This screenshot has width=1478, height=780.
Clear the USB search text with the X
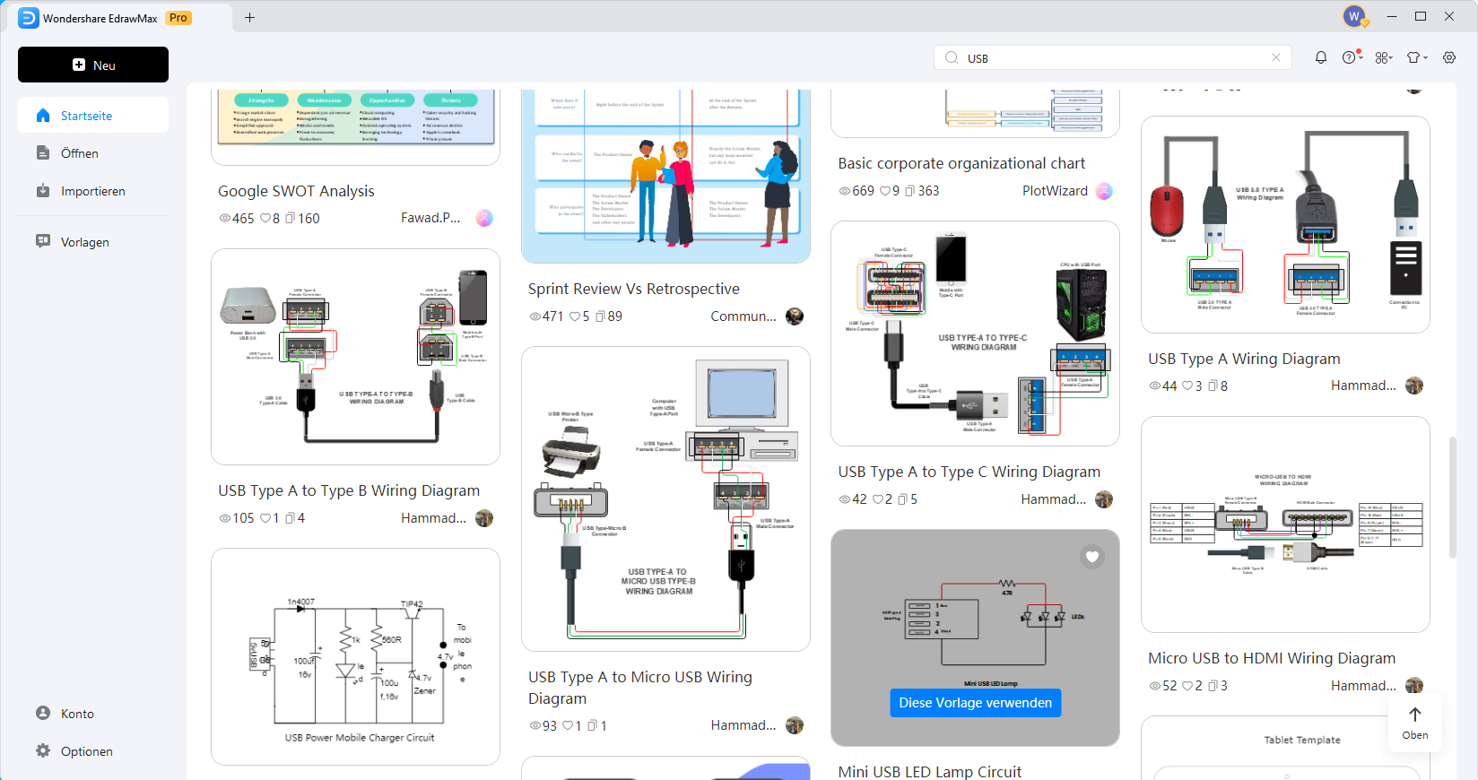click(1276, 57)
